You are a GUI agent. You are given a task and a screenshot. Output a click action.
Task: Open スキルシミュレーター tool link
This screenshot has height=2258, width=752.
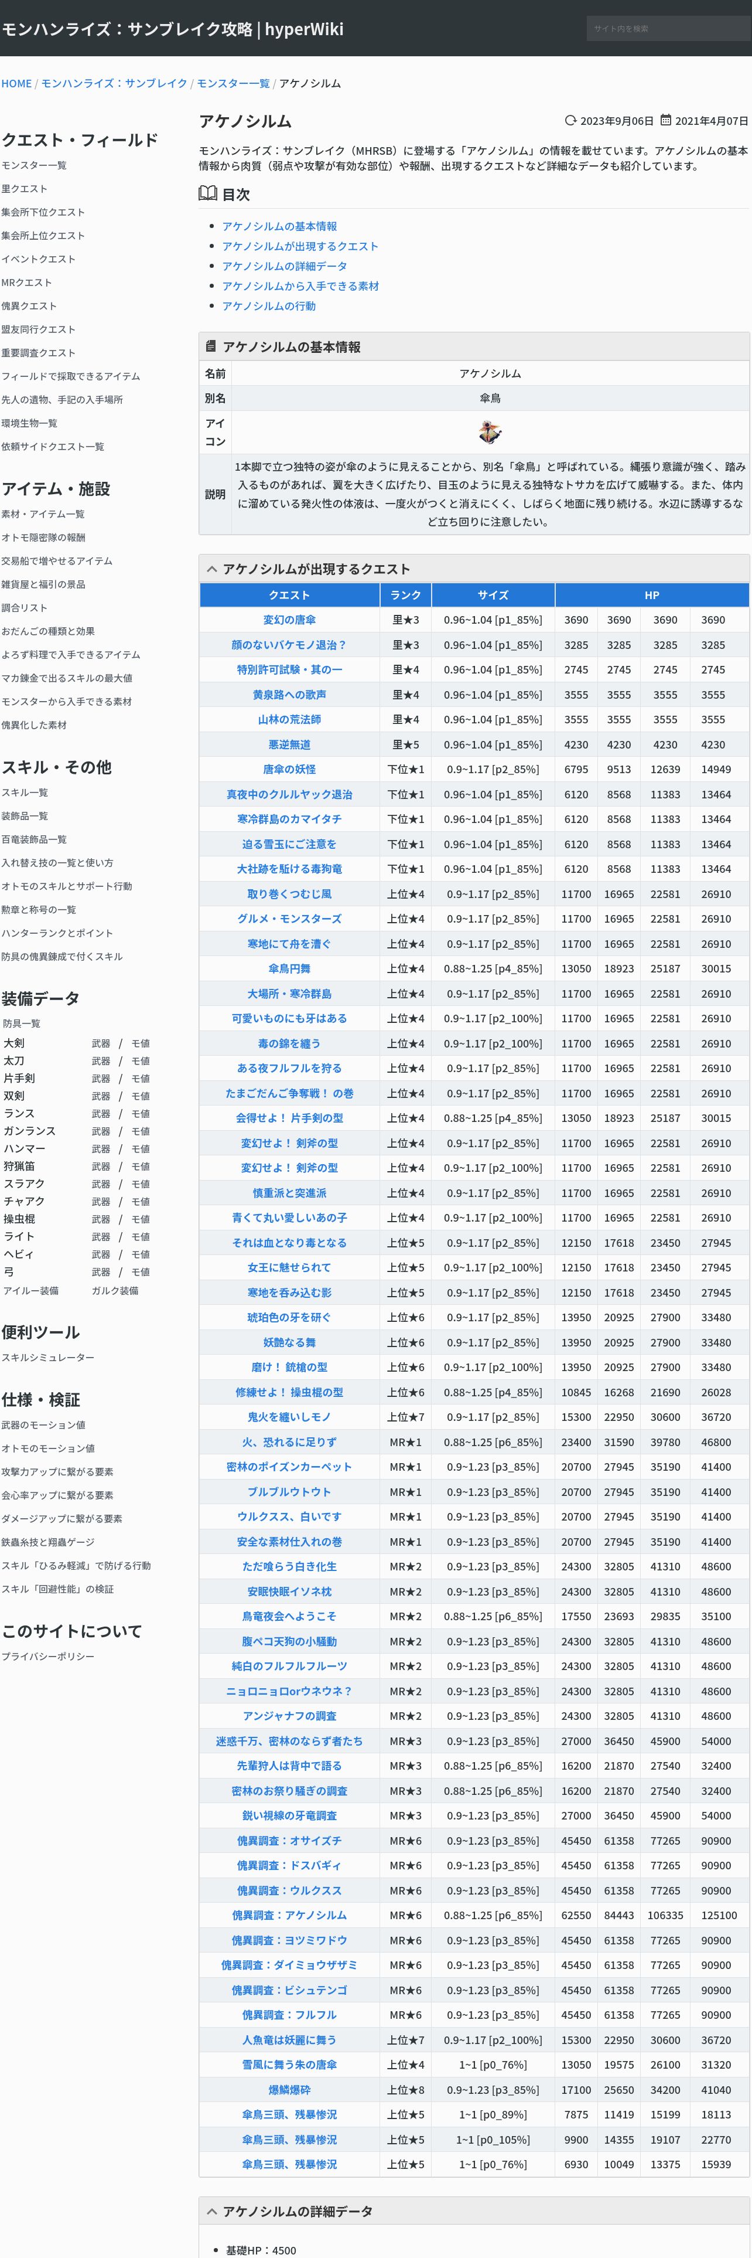coord(47,1357)
